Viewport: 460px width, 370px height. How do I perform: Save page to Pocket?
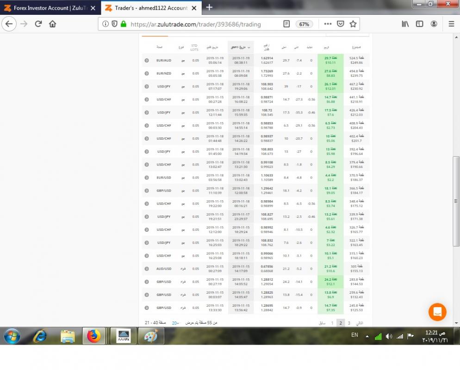(340, 24)
